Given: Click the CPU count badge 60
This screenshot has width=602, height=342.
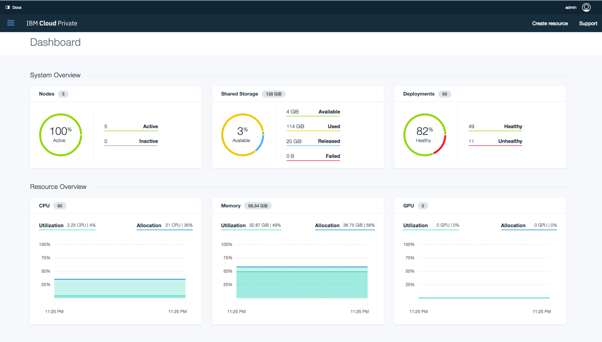Looking at the screenshot, I should (60, 206).
